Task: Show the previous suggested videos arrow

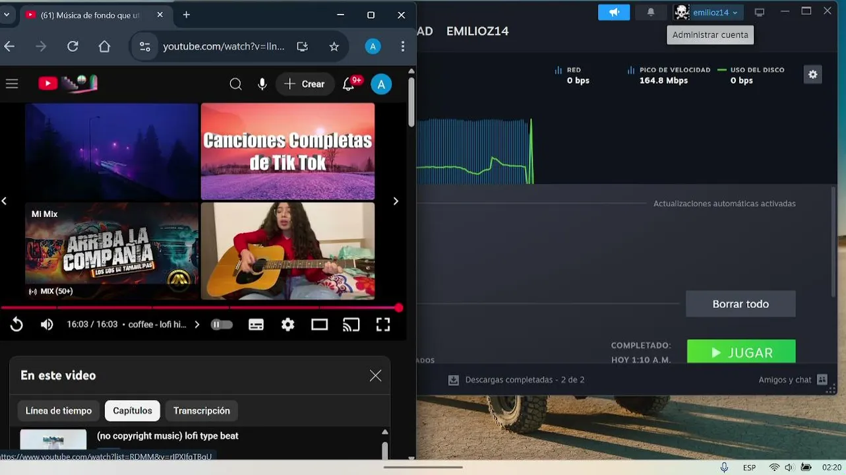Action: pos(4,201)
